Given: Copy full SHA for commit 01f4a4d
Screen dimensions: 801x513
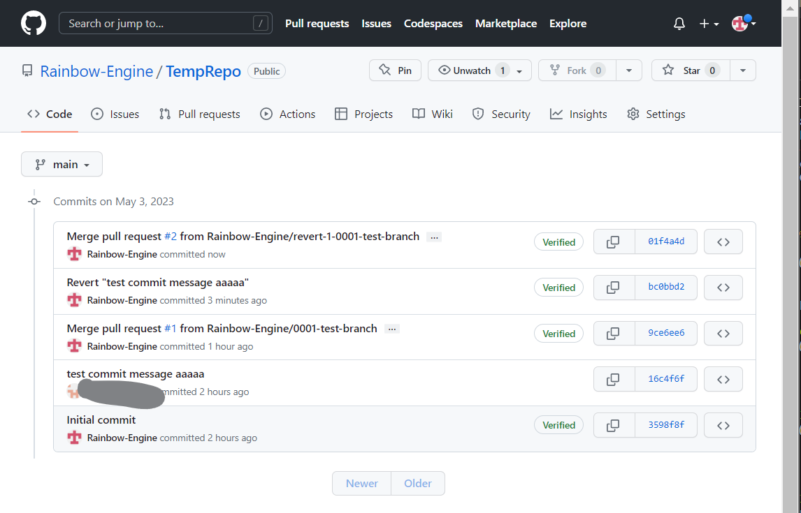Looking at the screenshot, I should [x=614, y=241].
